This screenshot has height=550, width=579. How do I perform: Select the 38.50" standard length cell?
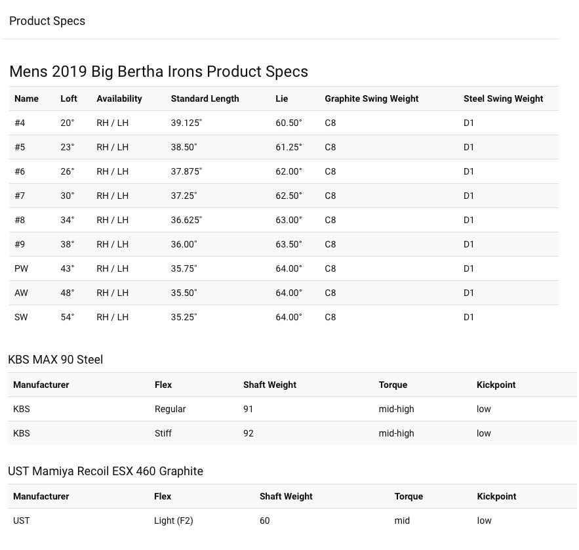184,147
